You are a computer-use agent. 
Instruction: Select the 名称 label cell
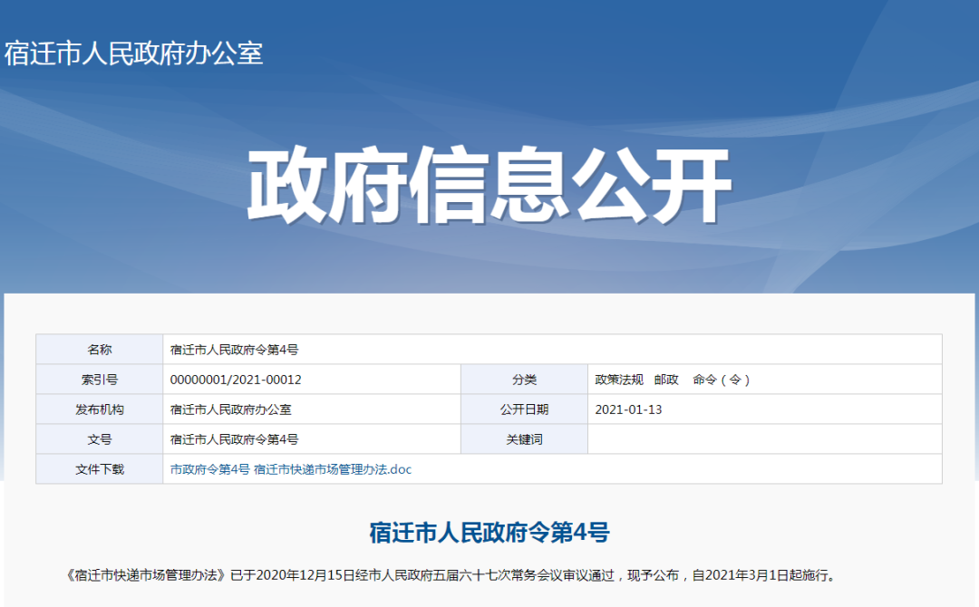point(100,350)
